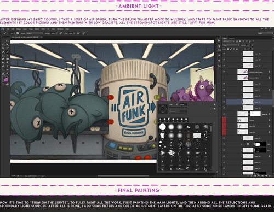
Task: Choose the hard round brush thumbnail
Action: 163,127
